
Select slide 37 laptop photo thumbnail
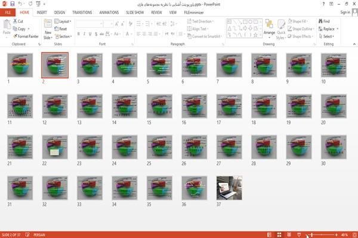(x=229, y=188)
